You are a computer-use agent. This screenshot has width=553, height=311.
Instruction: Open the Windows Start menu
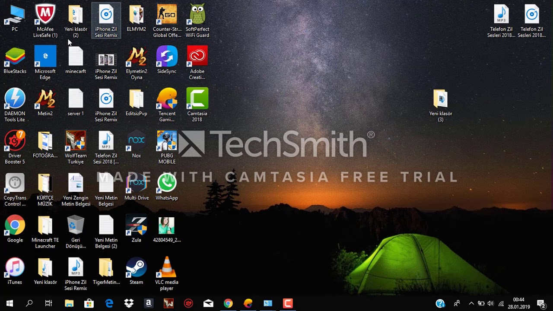[10, 304]
